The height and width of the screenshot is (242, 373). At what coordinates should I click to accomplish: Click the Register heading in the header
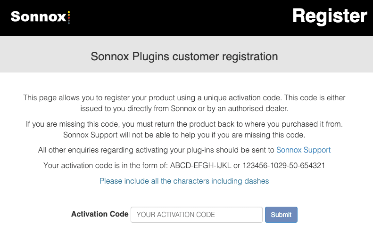330,16
